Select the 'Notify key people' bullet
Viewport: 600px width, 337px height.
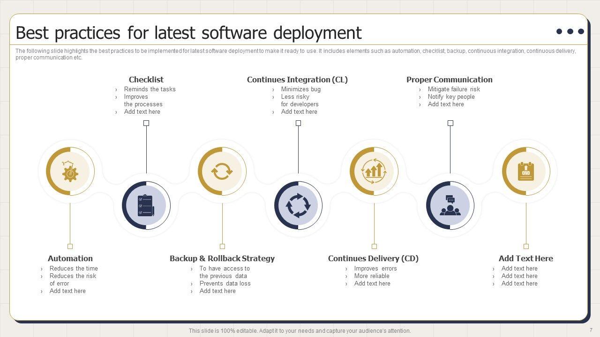point(451,97)
